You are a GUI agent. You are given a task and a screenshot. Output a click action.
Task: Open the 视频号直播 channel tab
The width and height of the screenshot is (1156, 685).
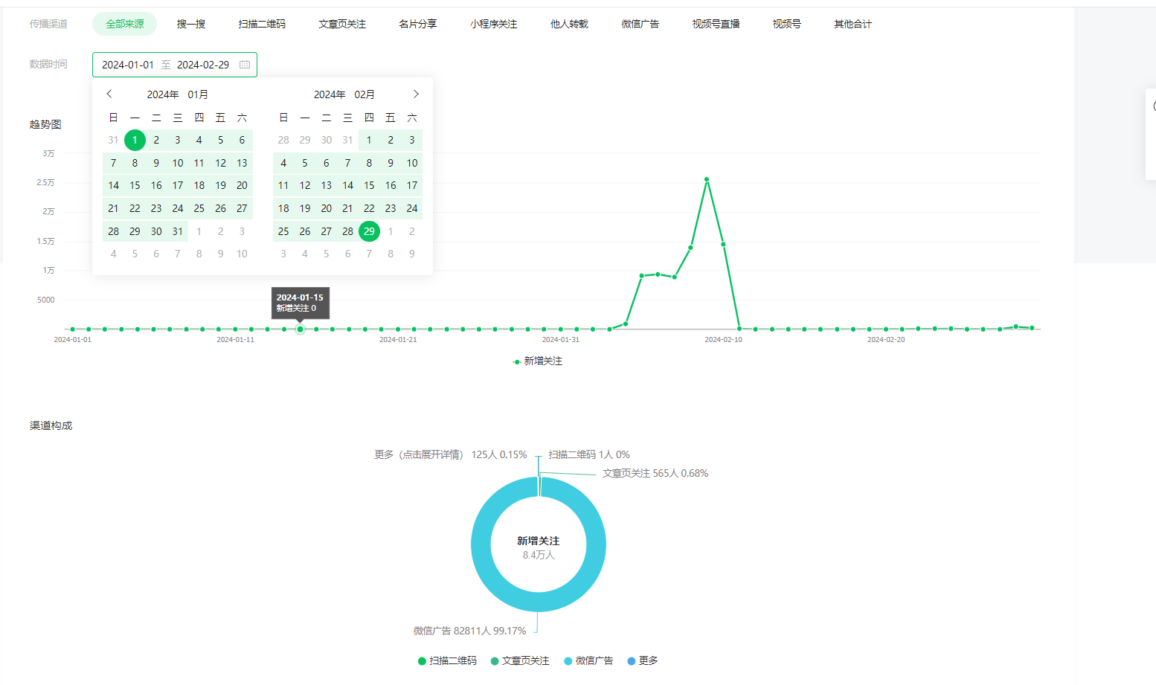tap(716, 24)
